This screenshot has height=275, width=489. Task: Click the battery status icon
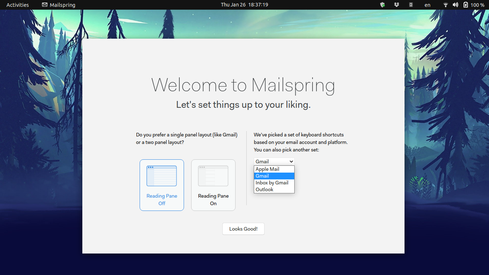[x=465, y=5]
